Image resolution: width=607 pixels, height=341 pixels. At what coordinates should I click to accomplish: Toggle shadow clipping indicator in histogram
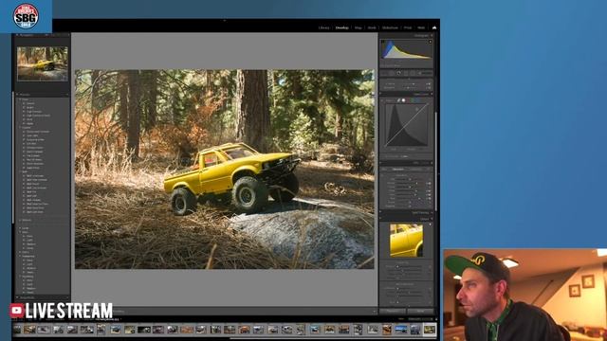383,42
